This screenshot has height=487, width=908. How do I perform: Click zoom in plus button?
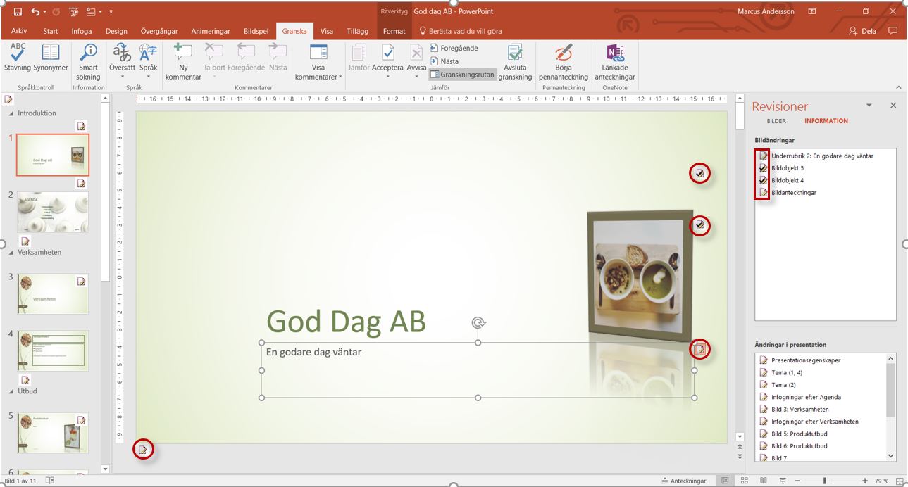(x=864, y=481)
